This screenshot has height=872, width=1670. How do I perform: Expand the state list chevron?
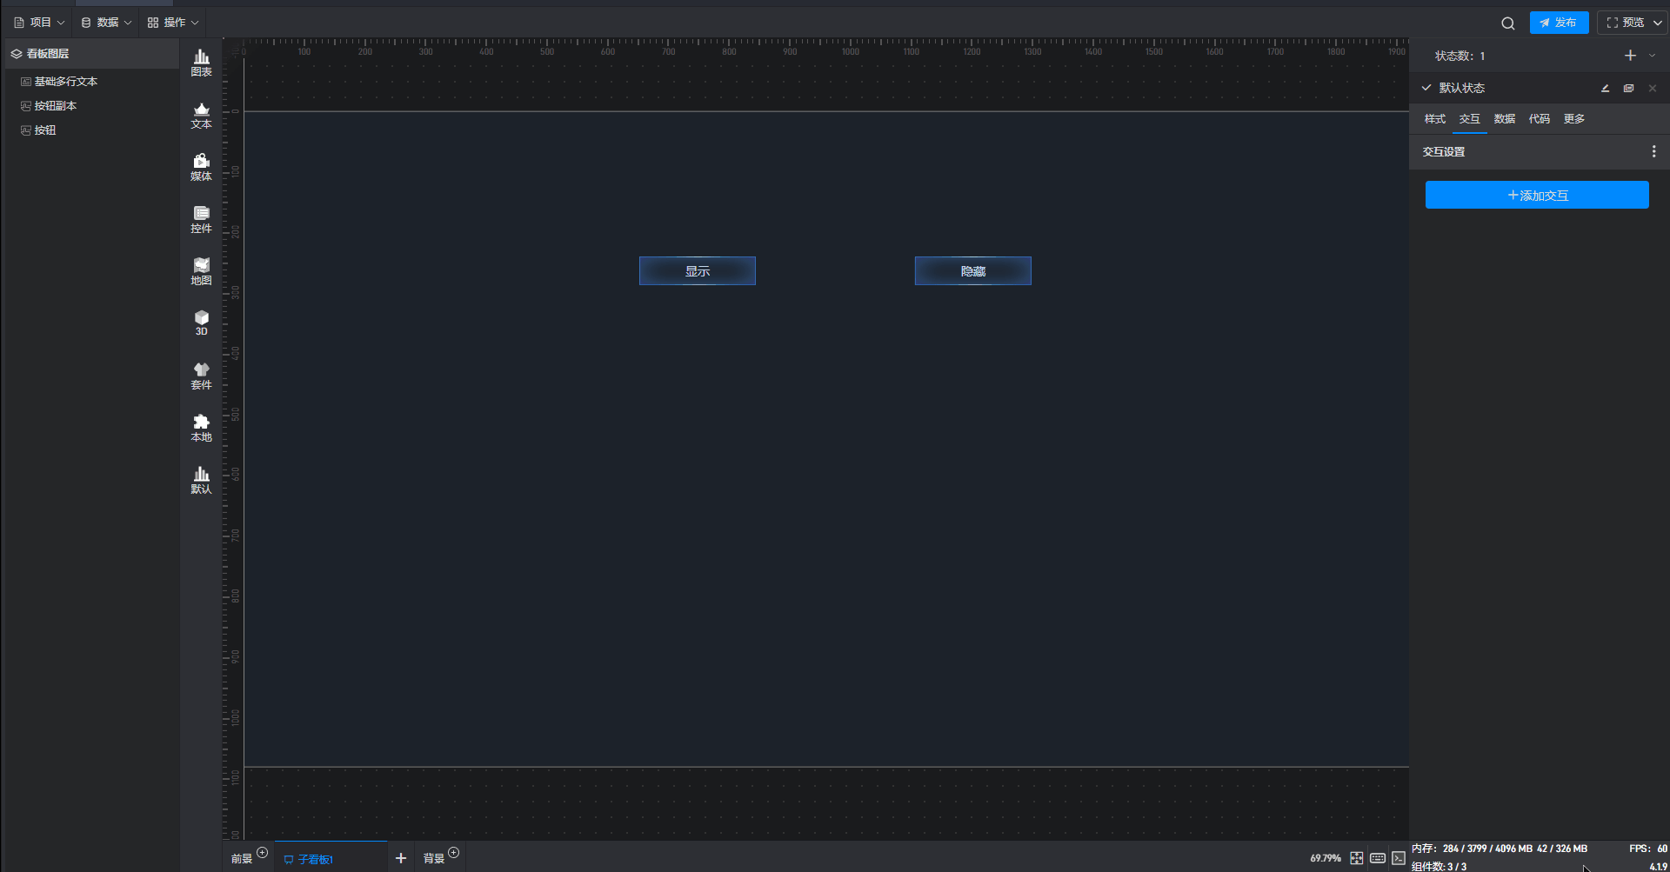coord(1653,56)
